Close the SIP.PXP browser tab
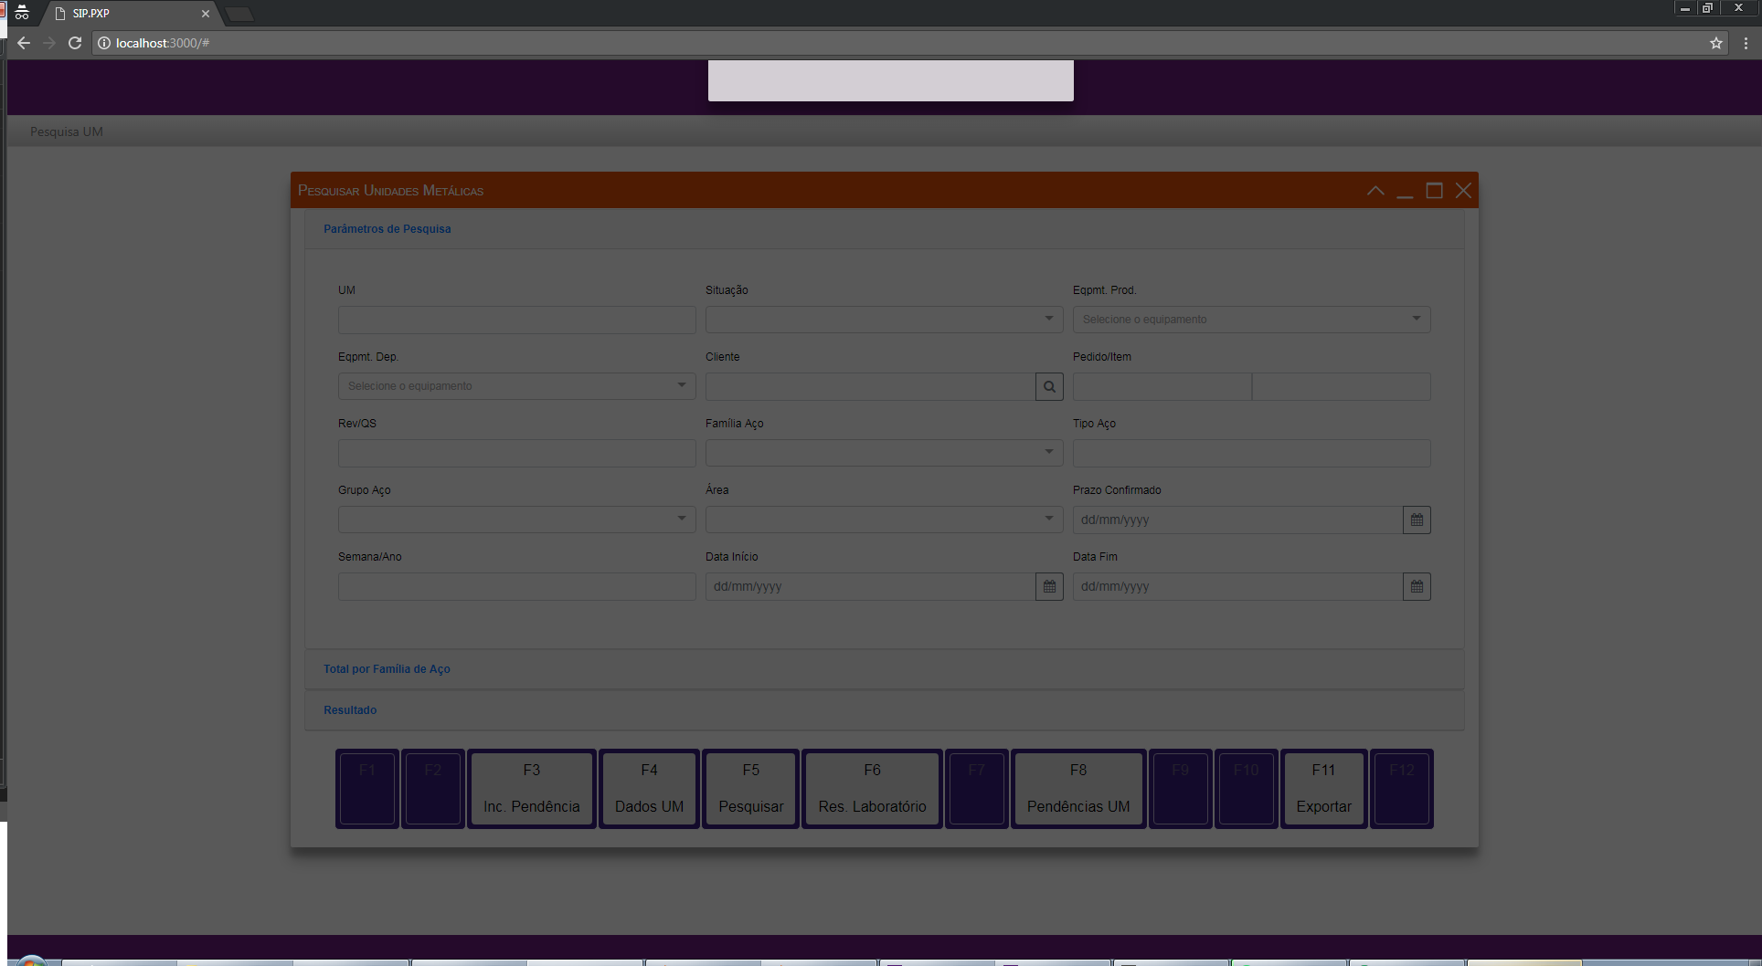Image resolution: width=1762 pixels, height=966 pixels. point(205,14)
